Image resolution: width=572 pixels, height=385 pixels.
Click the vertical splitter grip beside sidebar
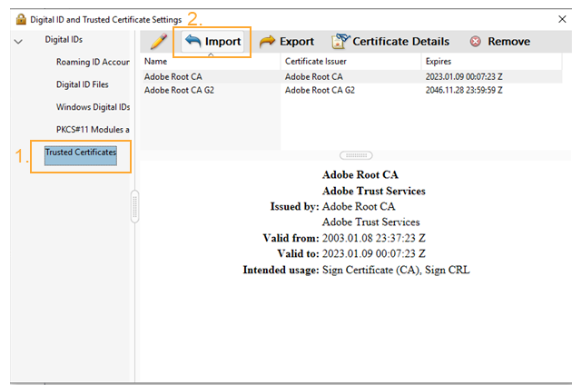tap(134, 206)
